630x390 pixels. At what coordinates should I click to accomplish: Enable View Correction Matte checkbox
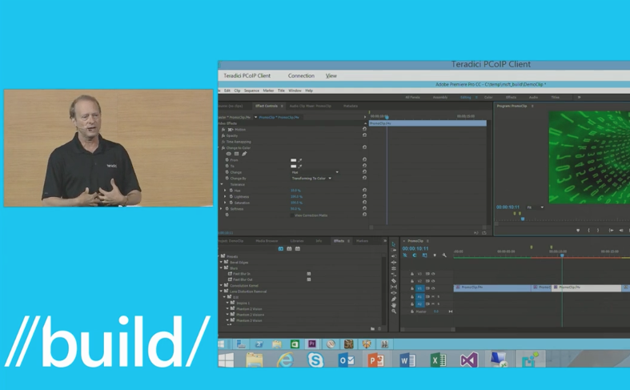(291, 215)
